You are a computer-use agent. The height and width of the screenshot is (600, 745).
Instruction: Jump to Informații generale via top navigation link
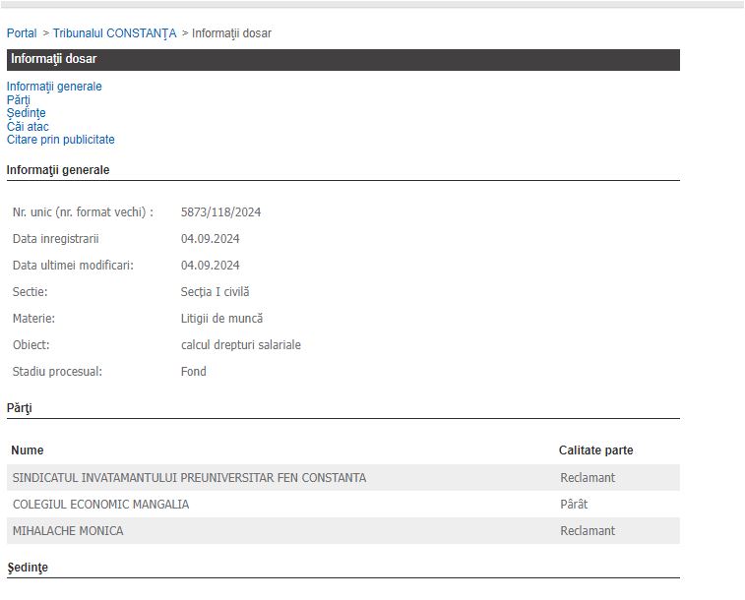click(x=54, y=87)
